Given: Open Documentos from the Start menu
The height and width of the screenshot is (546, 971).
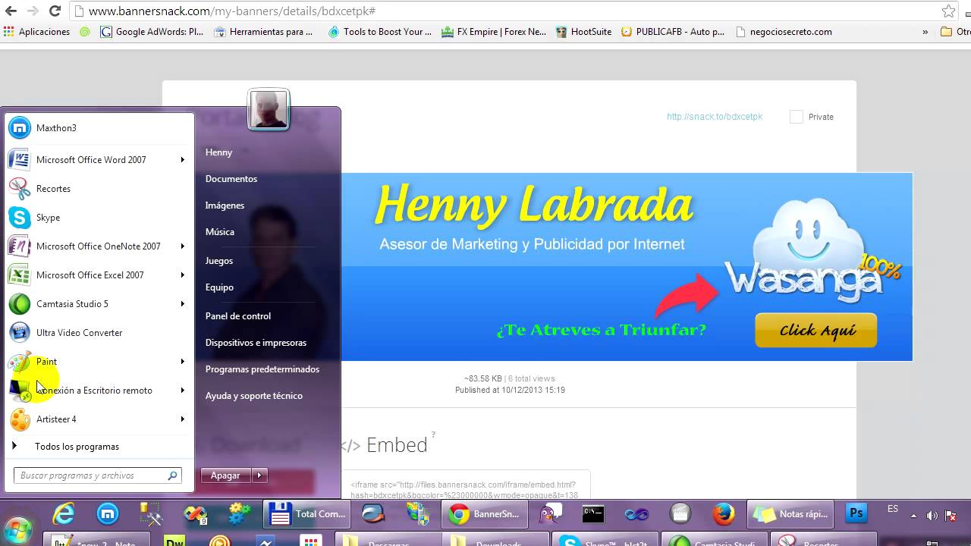Looking at the screenshot, I should 231,179.
